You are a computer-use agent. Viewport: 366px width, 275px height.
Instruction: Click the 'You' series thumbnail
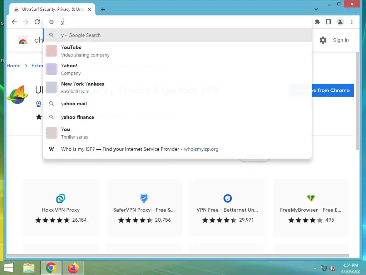(x=51, y=133)
